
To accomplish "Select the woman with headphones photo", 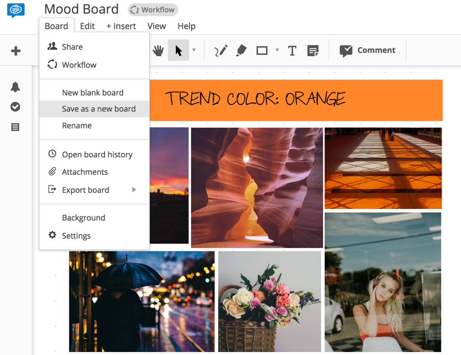I will click(x=383, y=282).
